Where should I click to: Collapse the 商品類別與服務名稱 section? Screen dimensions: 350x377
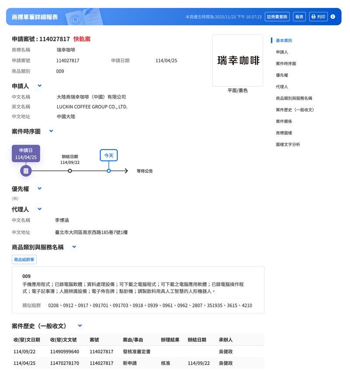pos(74,247)
